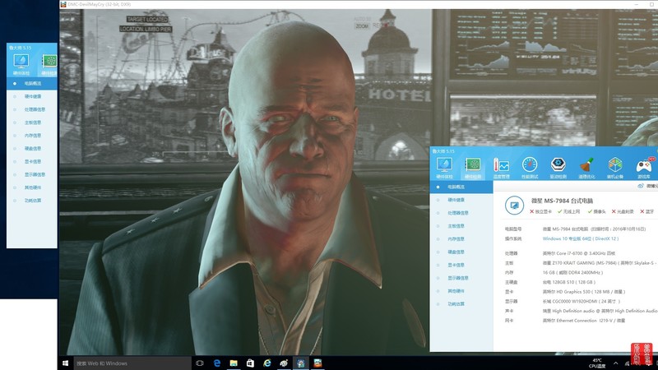
Task: Open the Windows 10 专业版 64位 link
Action: coord(581,238)
